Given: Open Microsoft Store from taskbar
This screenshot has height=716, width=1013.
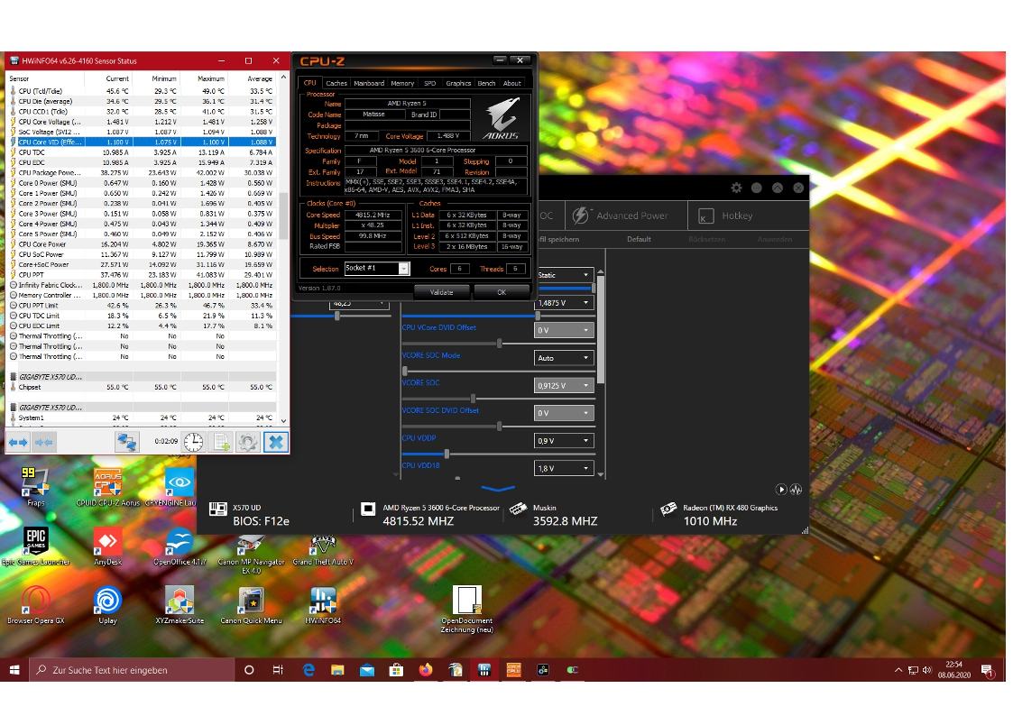Looking at the screenshot, I should [x=396, y=669].
